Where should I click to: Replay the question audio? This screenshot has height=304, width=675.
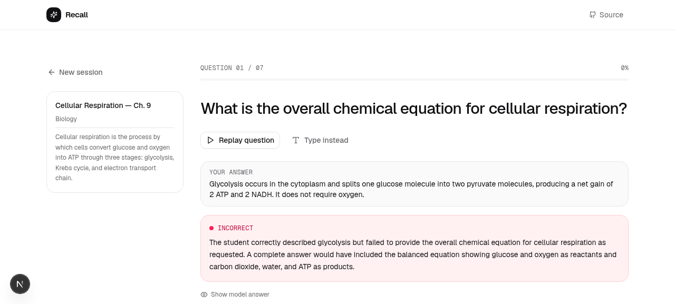pyautogui.click(x=240, y=140)
